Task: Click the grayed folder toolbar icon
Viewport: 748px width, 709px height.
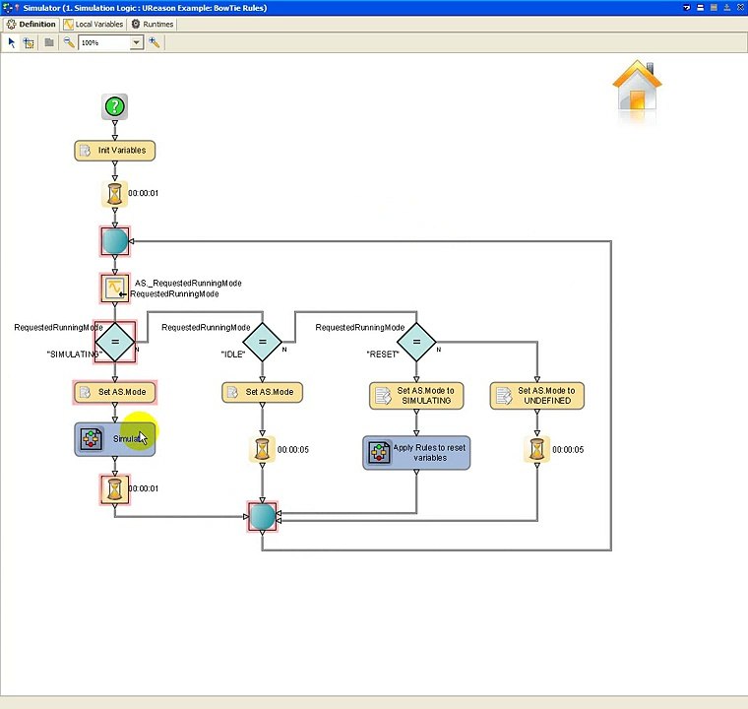Action: click(48, 42)
